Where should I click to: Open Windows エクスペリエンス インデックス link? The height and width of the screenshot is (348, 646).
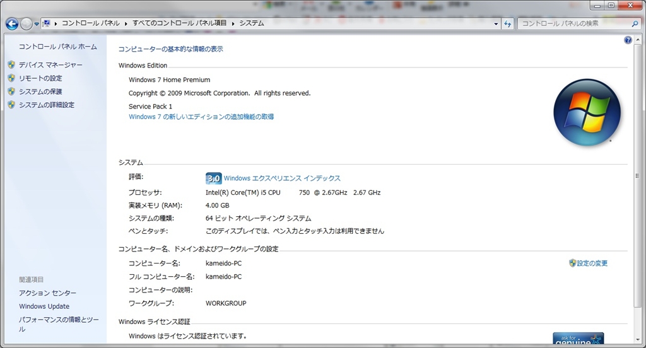click(282, 178)
